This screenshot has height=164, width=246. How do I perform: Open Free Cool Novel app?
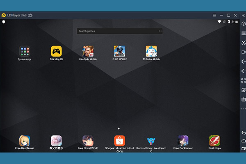click(183, 141)
